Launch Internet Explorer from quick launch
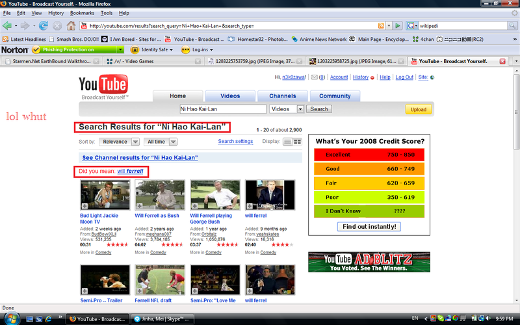This screenshot has height=325, width=520. (x=48, y=319)
